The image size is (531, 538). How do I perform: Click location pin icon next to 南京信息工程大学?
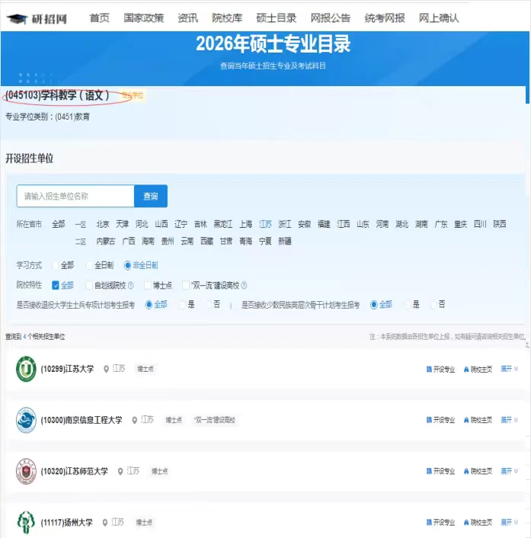coord(135,420)
